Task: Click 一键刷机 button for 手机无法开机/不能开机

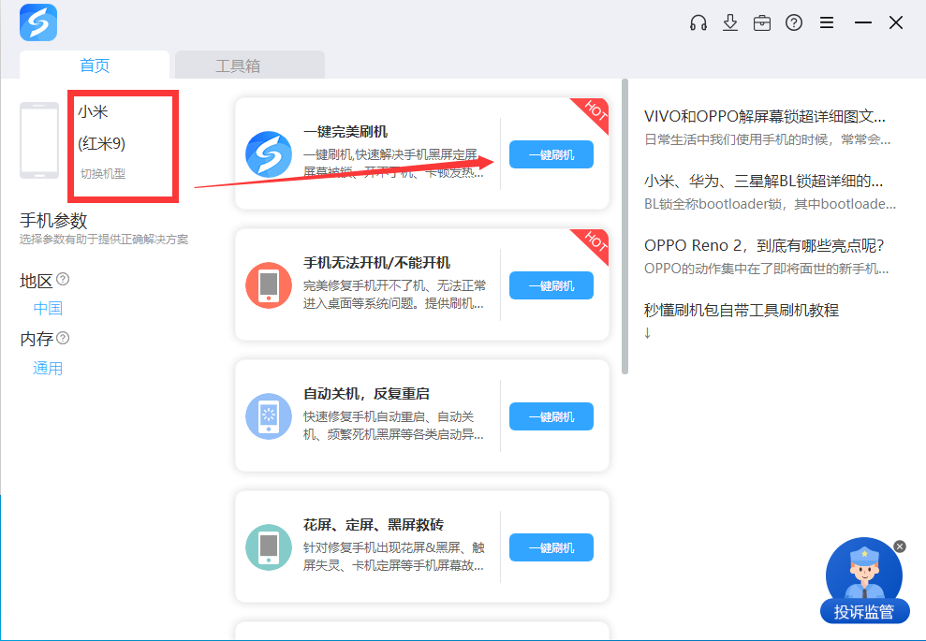Action: (551, 285)
